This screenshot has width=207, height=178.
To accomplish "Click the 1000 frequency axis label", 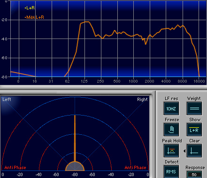I will tap(133, 81).
